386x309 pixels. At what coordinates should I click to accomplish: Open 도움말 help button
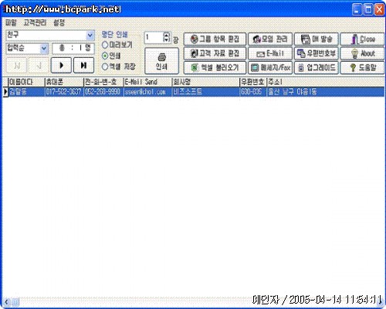(x=362, y=68)
